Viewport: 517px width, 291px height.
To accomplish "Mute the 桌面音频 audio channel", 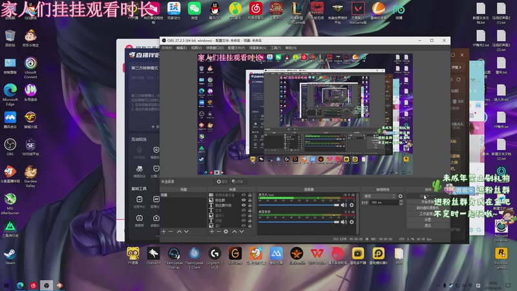I will click(x=344, y=222).
